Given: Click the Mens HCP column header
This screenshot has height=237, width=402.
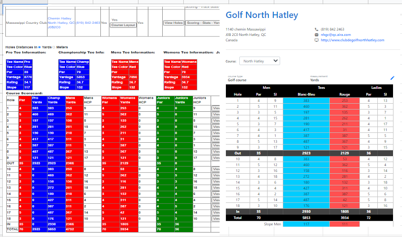Looking at the screenshot, I should (x=92, y=100).
